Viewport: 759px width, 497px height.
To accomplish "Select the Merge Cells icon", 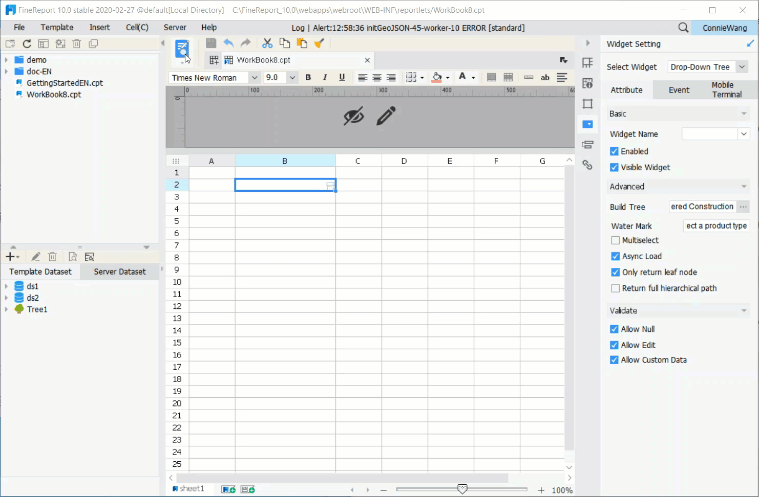I will coord(491,77).
